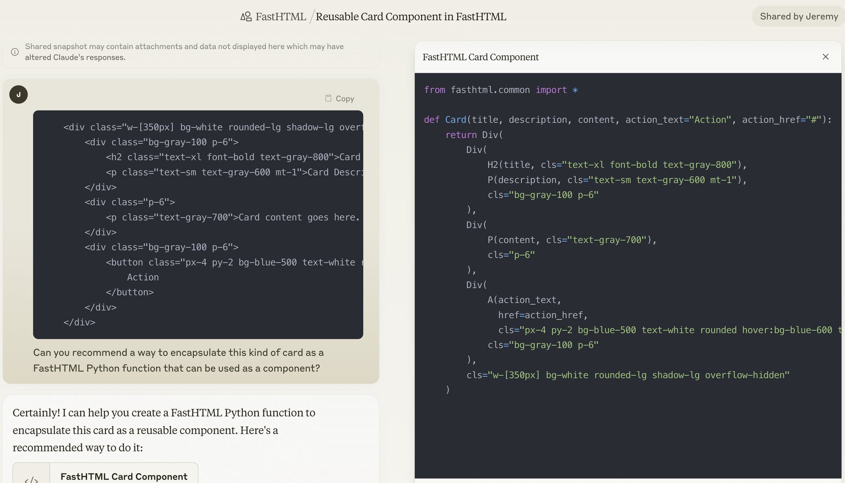Viewport: 845px width, 483px height.
Task: Close the FastHTML Card Component panel
Action: [826, 57]
